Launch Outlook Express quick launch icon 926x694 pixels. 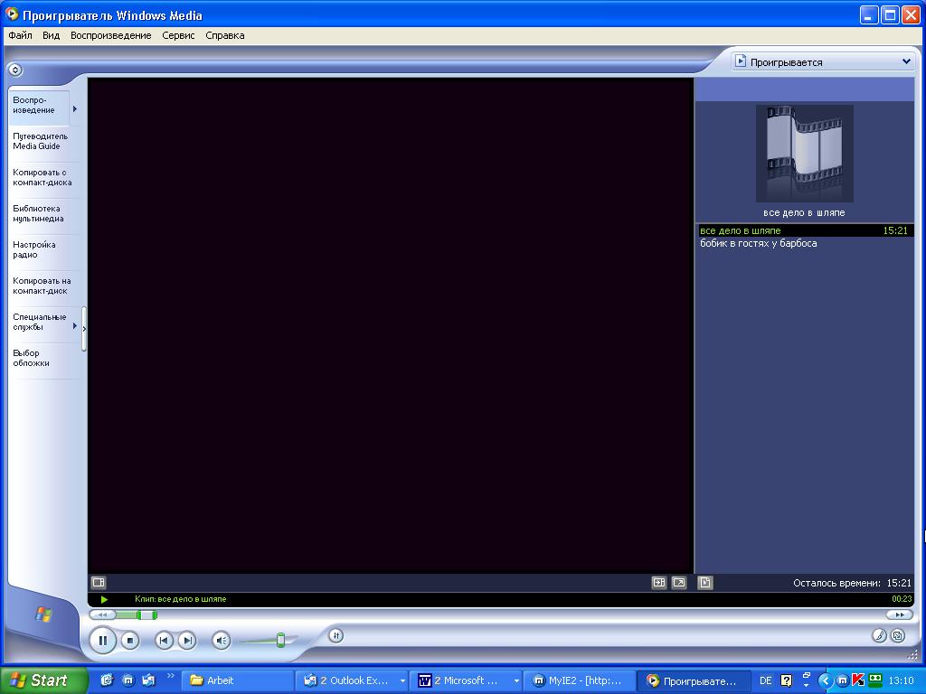tap(149, 680)
